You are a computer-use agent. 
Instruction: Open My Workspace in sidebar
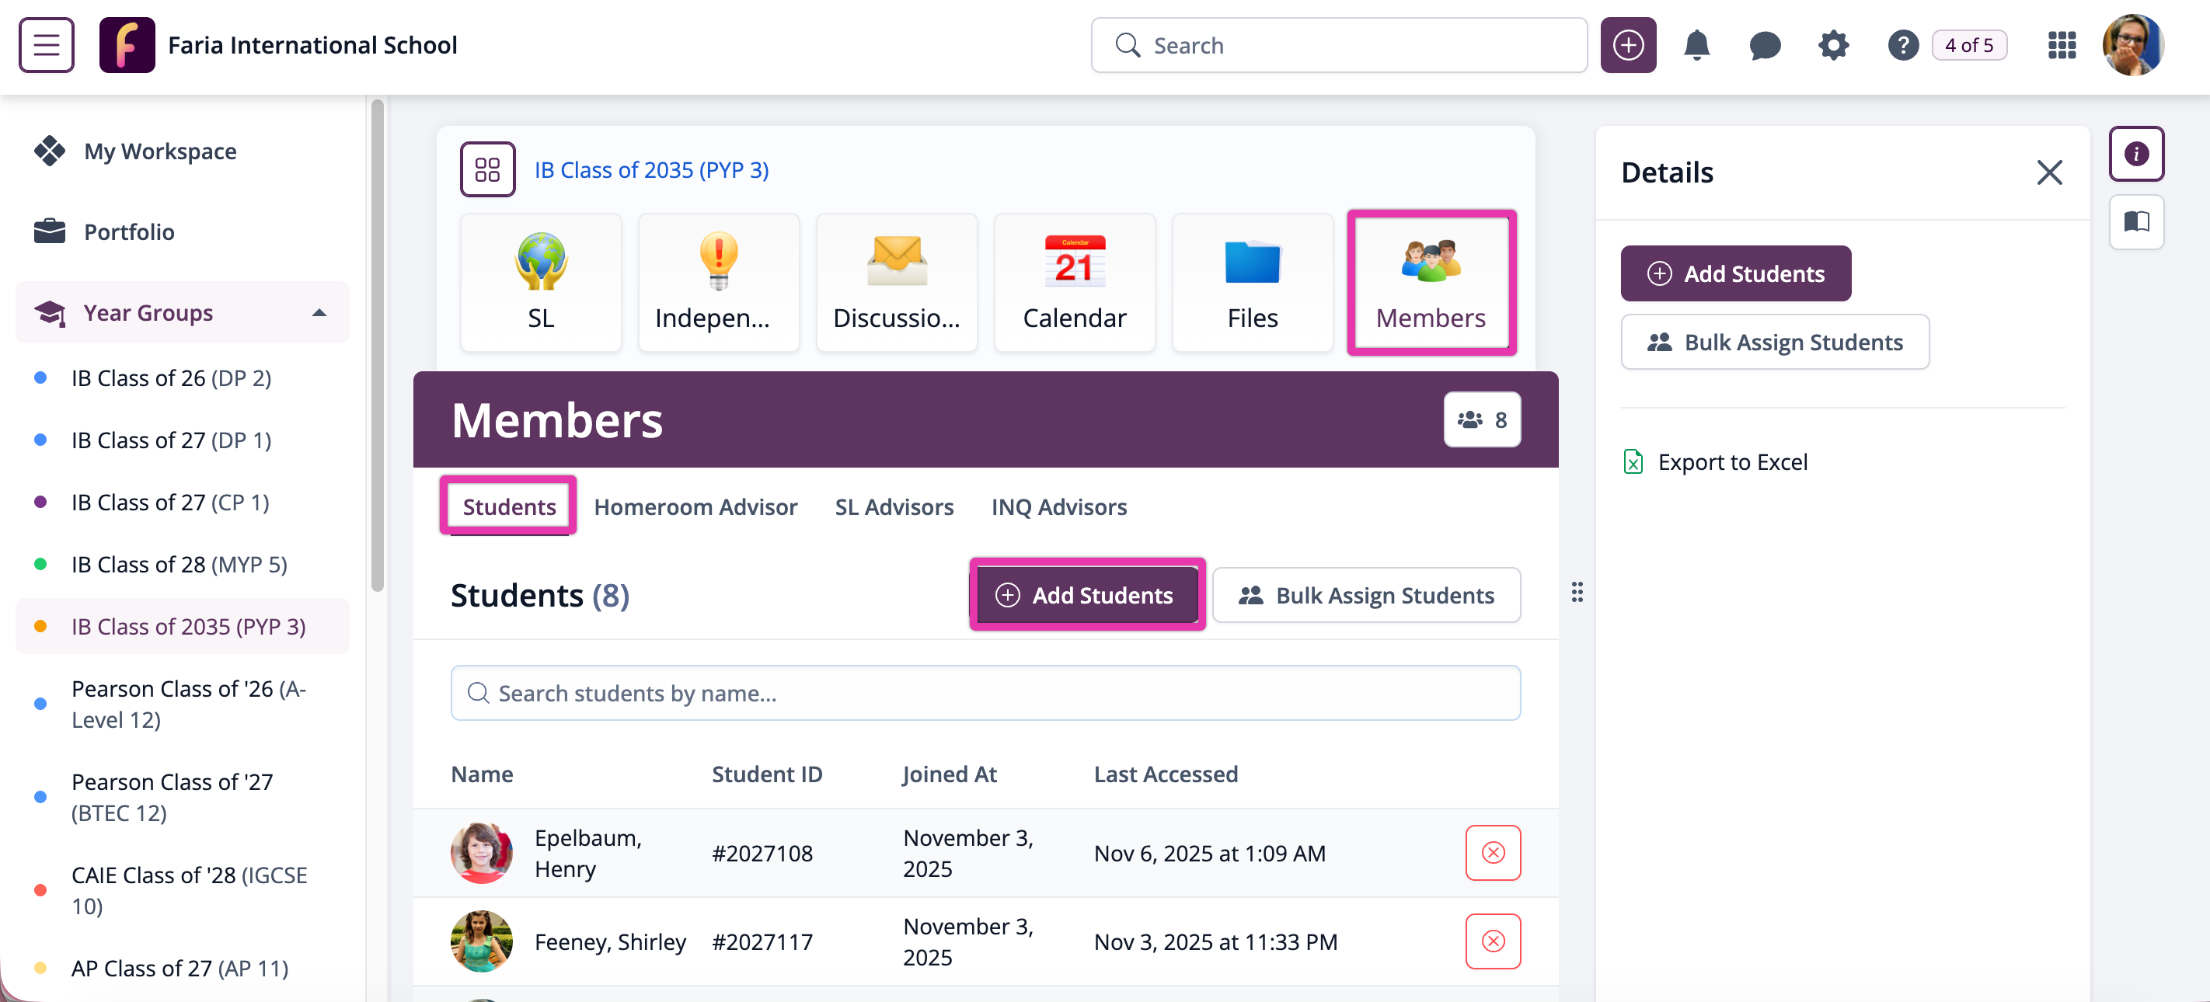coord(160,151)
